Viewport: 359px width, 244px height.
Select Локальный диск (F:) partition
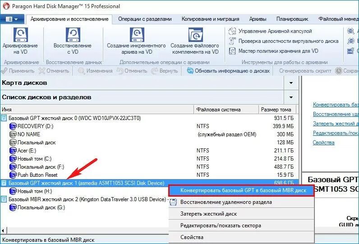coord(149,167)
